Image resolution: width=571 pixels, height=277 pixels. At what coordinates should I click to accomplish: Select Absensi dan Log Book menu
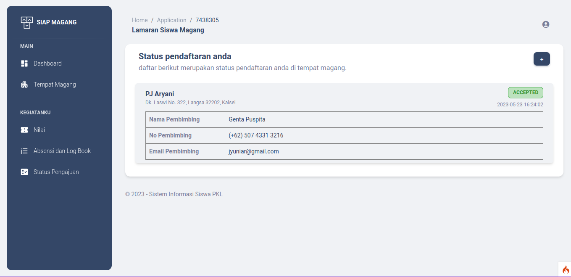pyautogui.click(x=62, y=151)
